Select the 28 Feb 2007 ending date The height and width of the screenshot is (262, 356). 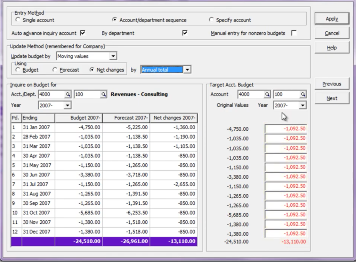(36, 137)
